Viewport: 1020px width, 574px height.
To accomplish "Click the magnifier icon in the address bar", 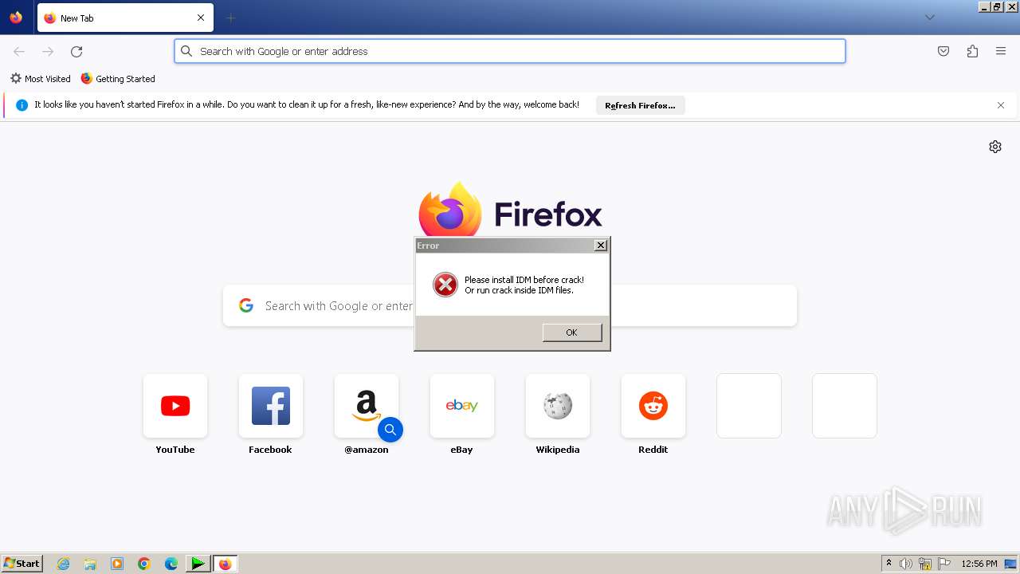I will [x=186, y=51].
